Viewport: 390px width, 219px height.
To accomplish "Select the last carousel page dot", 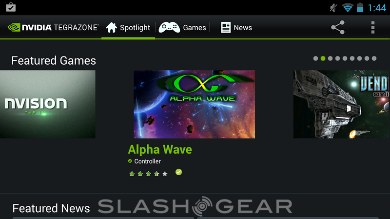I will [x=374, y=58].
